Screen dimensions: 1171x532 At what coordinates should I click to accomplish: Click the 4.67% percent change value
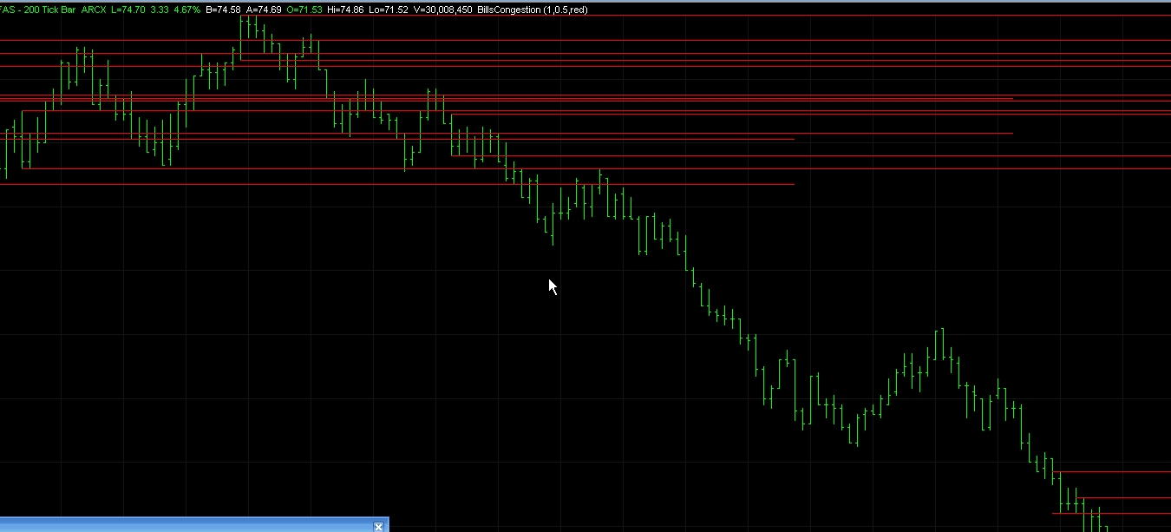187,10
